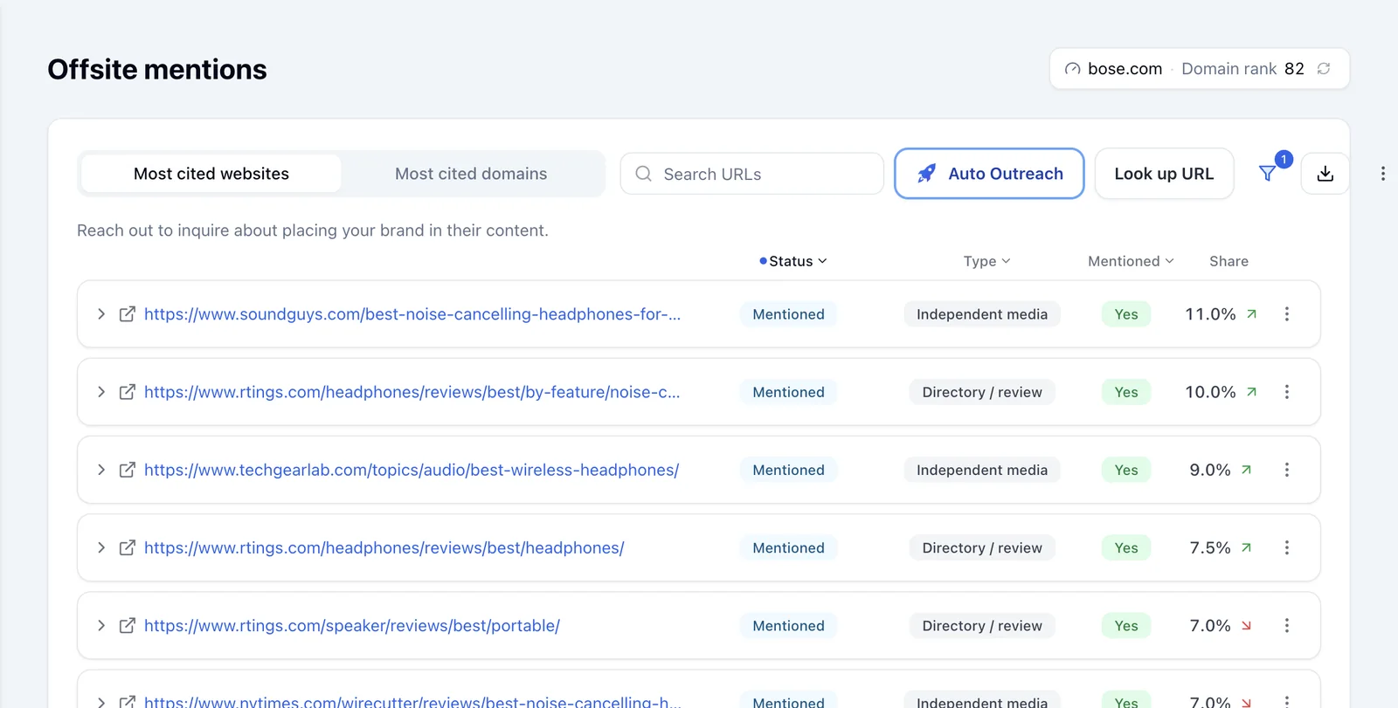Open the toolbar's vertical three-dot menu
The height and width of the screenshot is (708, 1398).
pos(1382,174)
